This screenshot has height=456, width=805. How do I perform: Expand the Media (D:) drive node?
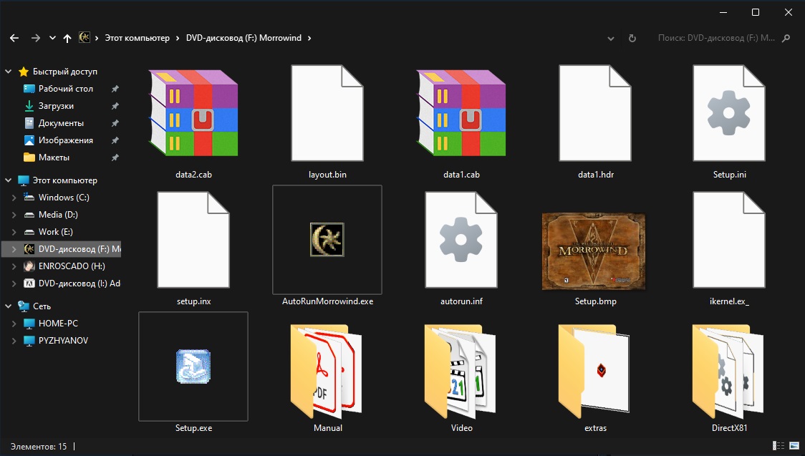coord(14,215)
